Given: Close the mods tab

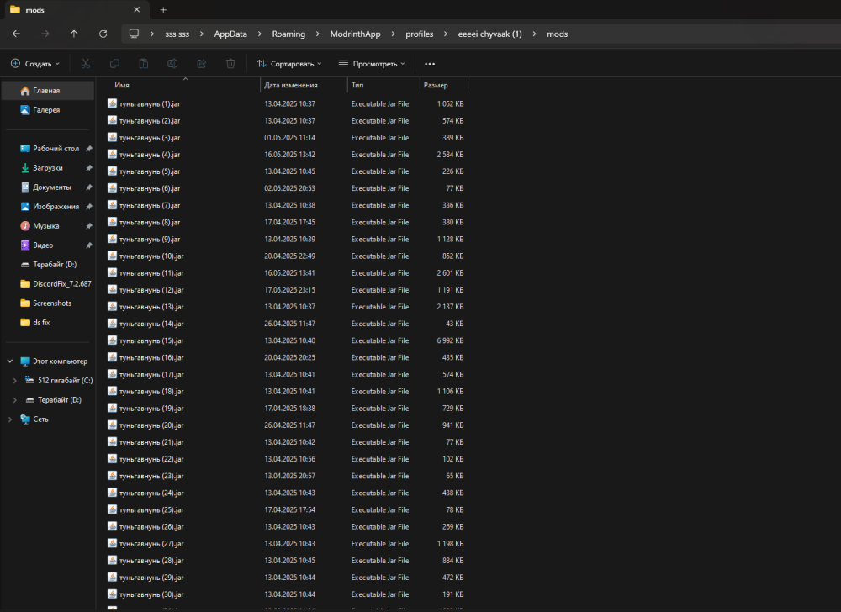Looking at the screenshot, I should click(137, 9).
